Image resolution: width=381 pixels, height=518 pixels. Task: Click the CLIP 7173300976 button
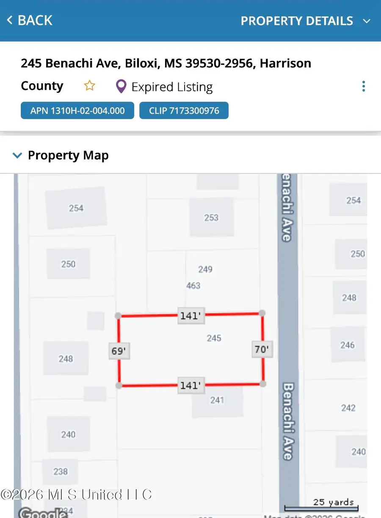click(184, 110)
